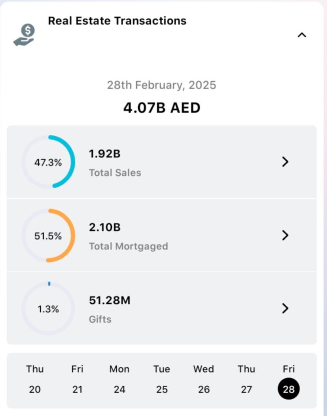Click the 47.3% sales progress ring
The image size is (327, 416).
pyautogui.click(x=48, y=162)
